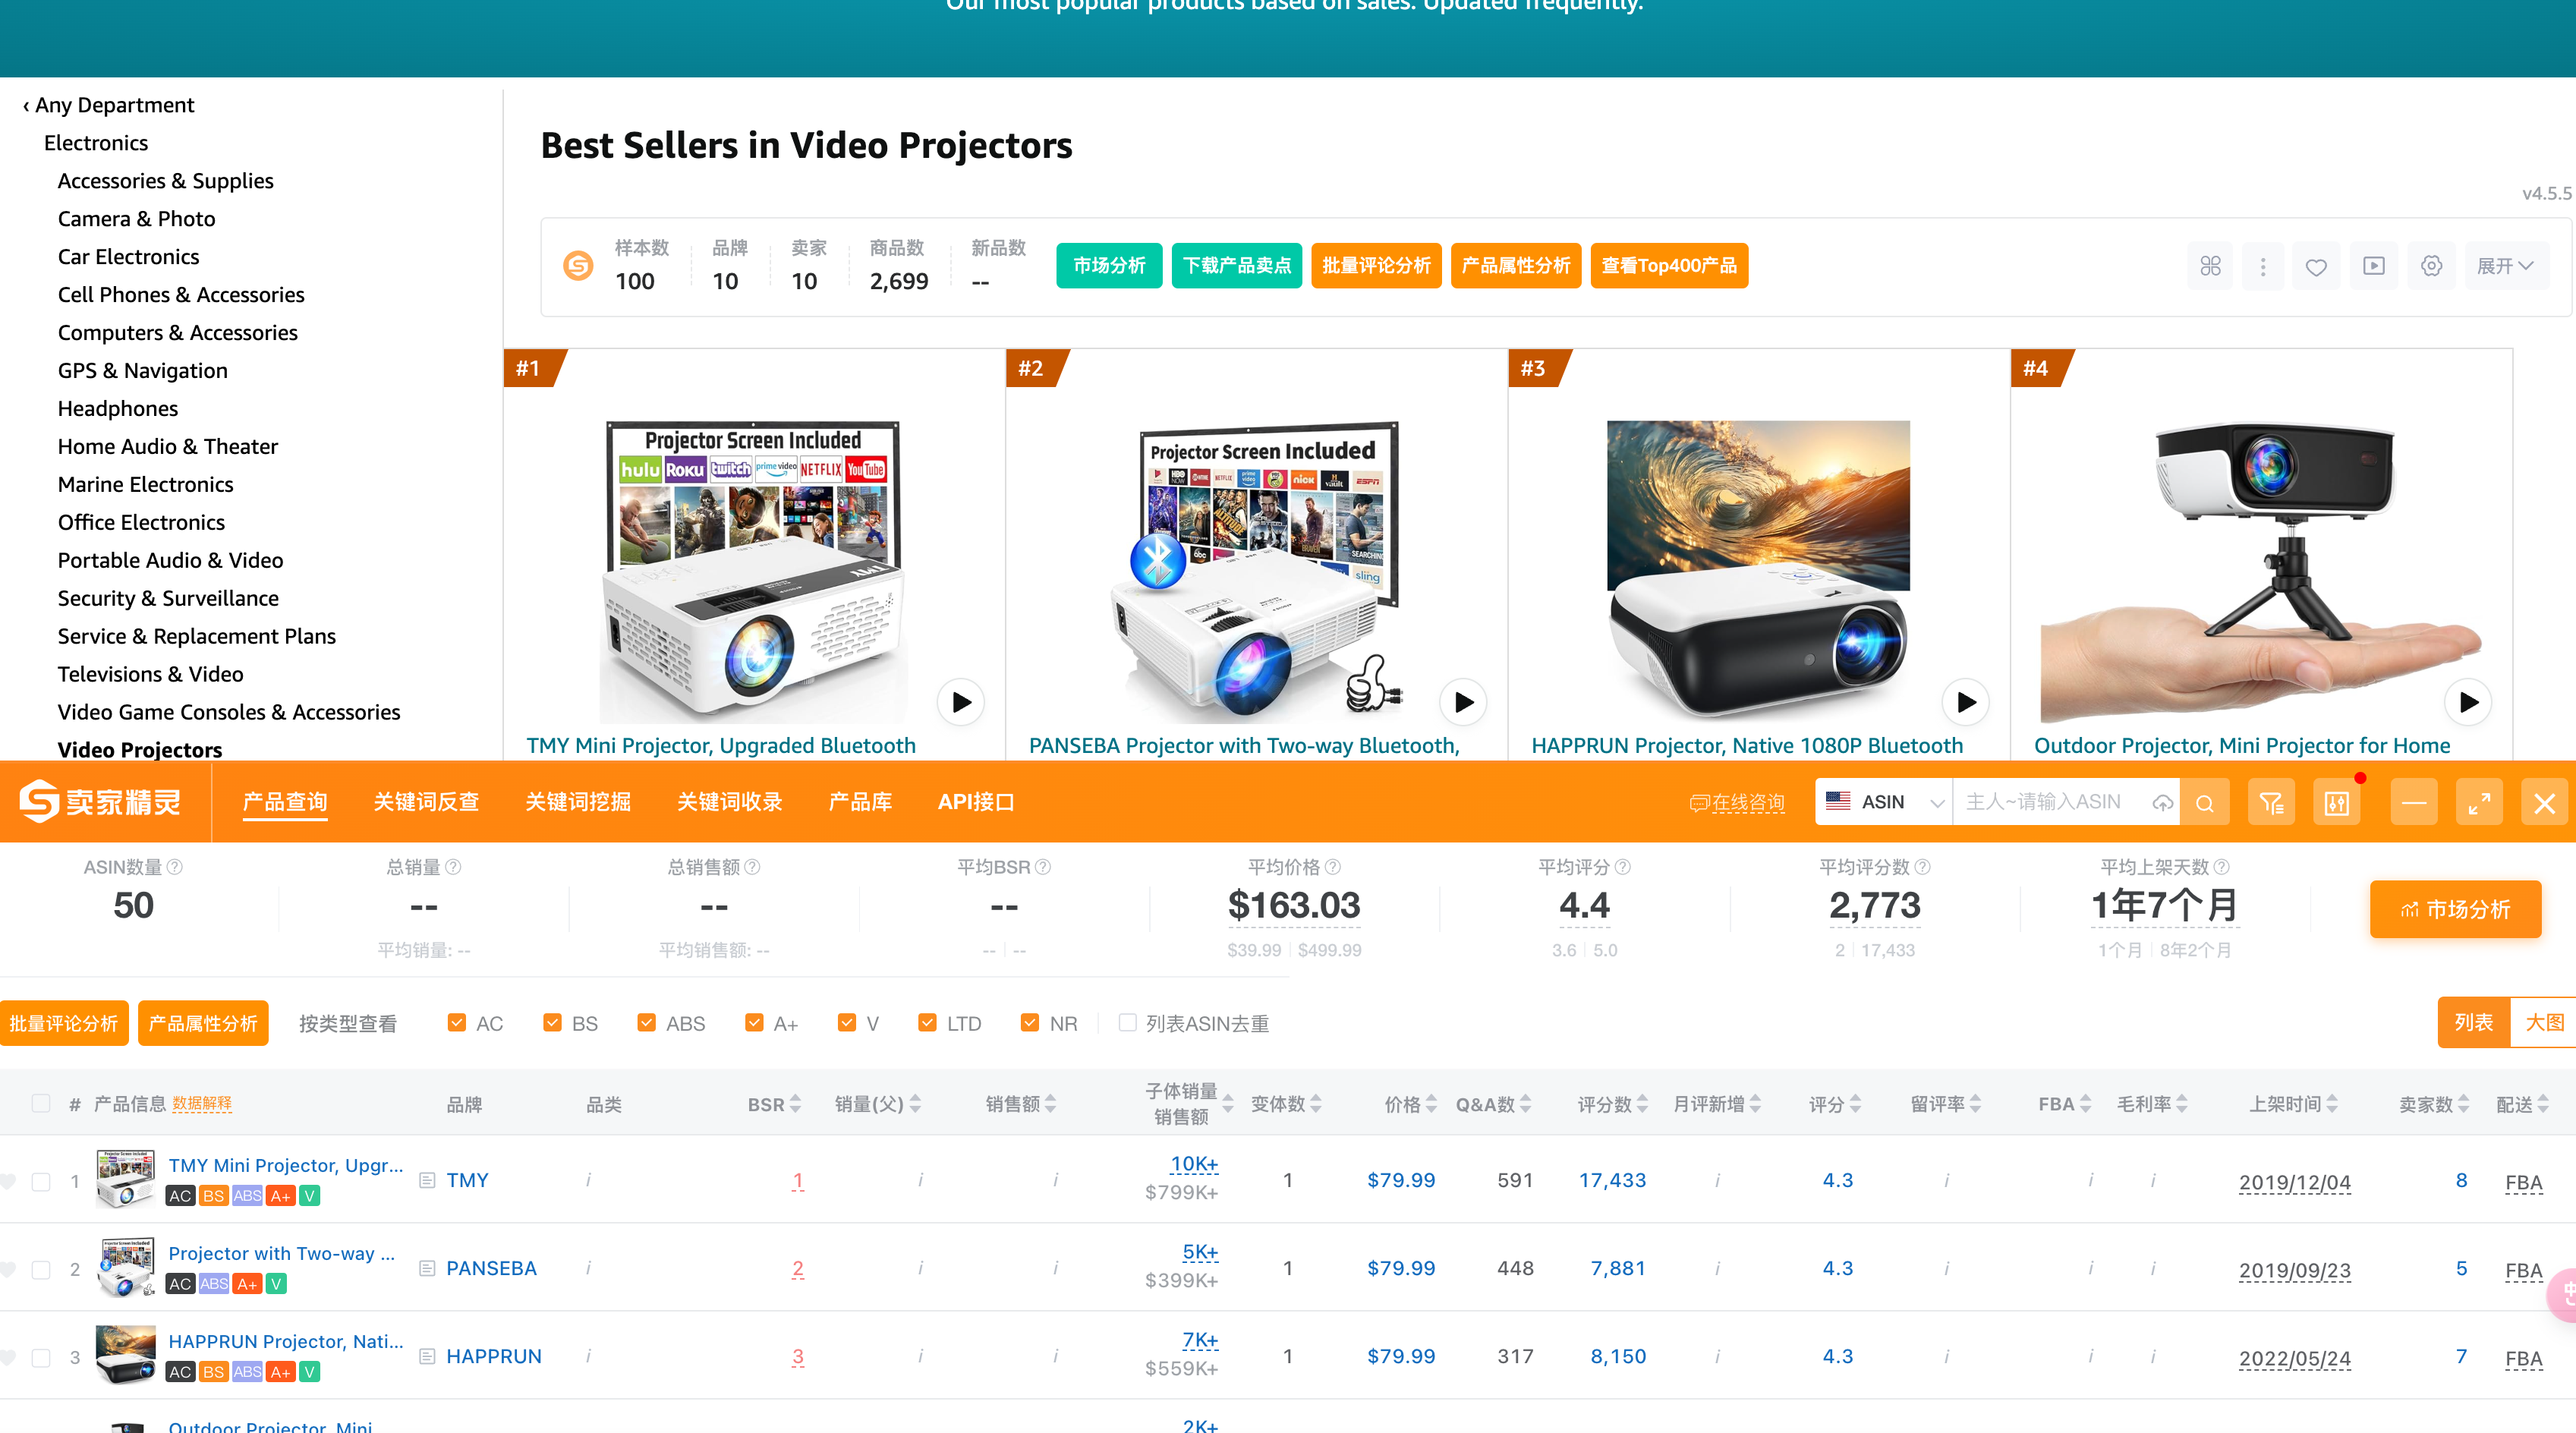Image resolution: width=2576 pixels, height=1433 pixels.
Task: Click help icon next to 平均BSR
Action: point(1043,867)
